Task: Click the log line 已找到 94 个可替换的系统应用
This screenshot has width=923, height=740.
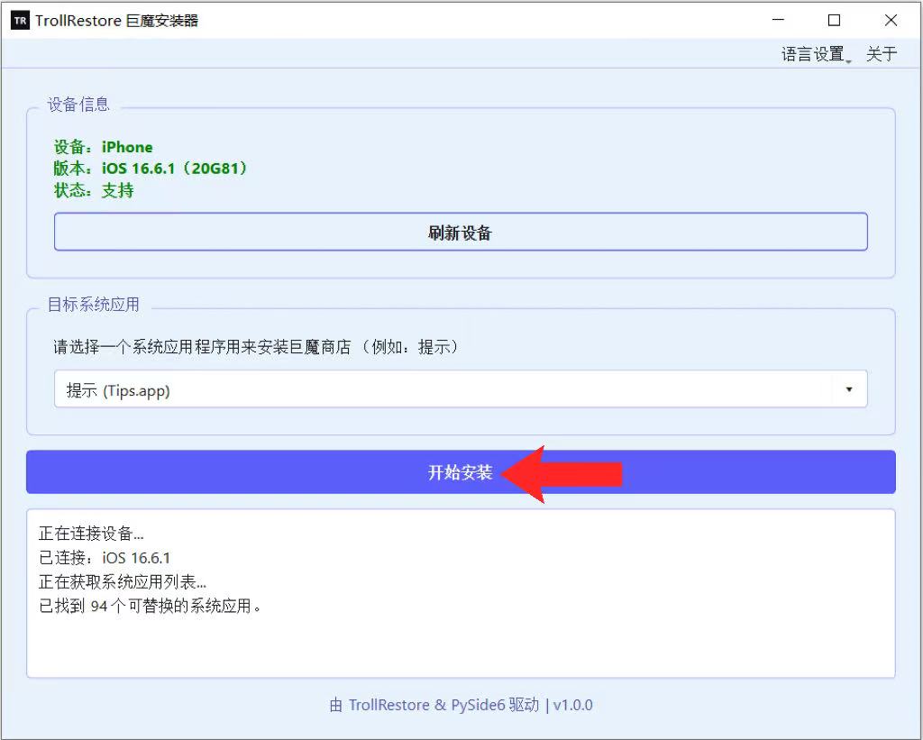Action: pyautogui.click(x=151, y=606)
